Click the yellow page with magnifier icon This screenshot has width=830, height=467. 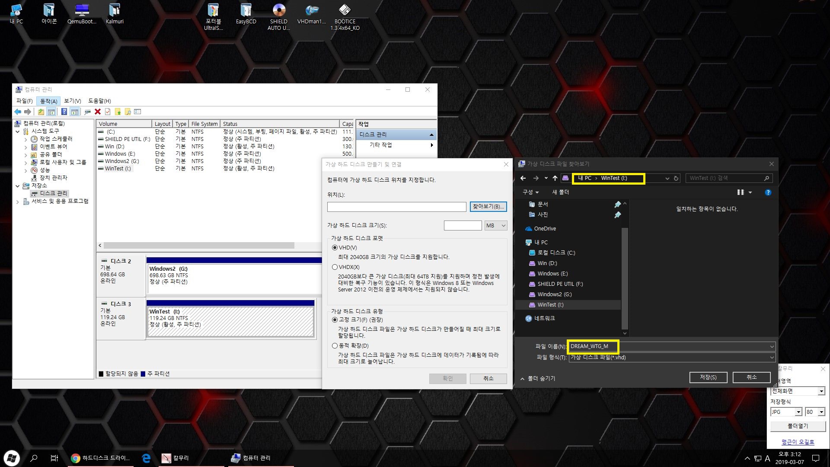click(x=128, y=112)
